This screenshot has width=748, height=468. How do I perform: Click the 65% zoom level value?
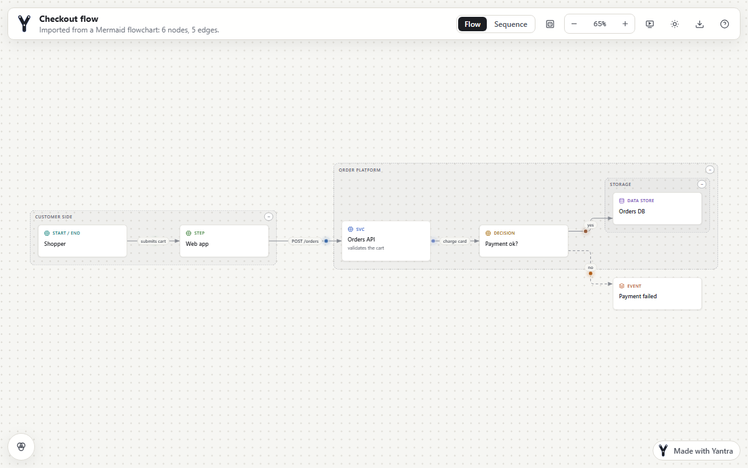click(600, 24)
